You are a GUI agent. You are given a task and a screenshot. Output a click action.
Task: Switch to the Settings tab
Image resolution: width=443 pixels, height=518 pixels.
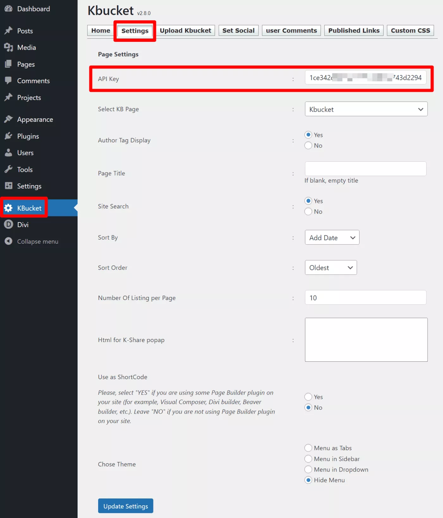pyautogui.click(x=135, y=31)
